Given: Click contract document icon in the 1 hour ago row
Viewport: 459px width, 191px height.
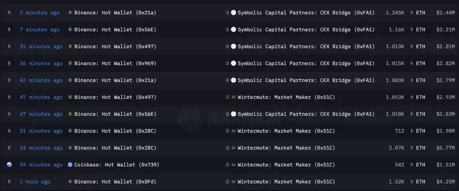Looking at the screenshot, I should click(227, 182).
